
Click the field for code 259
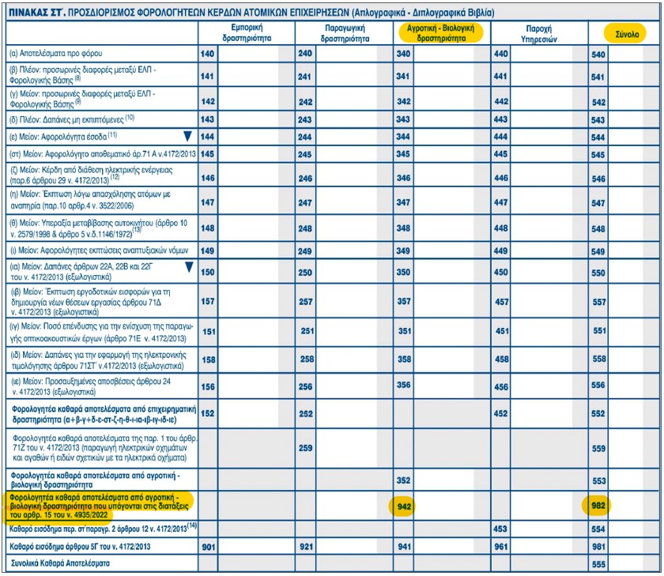(345, 448)
